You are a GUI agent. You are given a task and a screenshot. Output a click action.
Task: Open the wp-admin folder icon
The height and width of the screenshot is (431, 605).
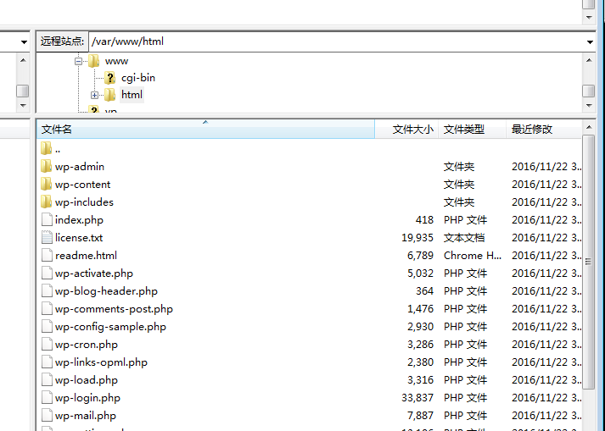tap(47, 167)
